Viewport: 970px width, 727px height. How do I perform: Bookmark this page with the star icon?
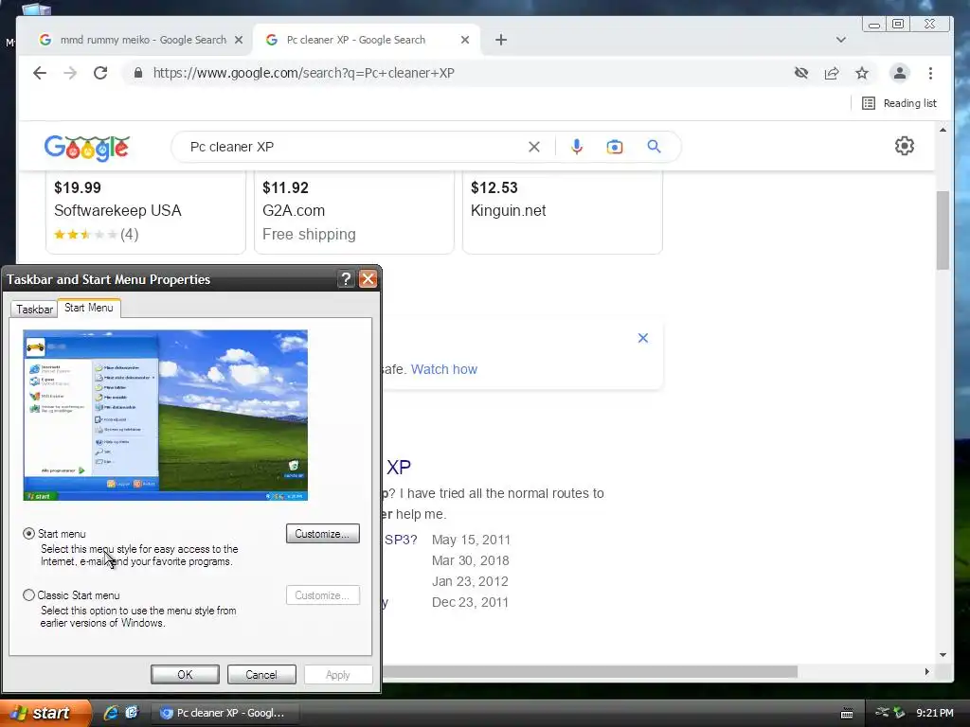pos(862,73)
